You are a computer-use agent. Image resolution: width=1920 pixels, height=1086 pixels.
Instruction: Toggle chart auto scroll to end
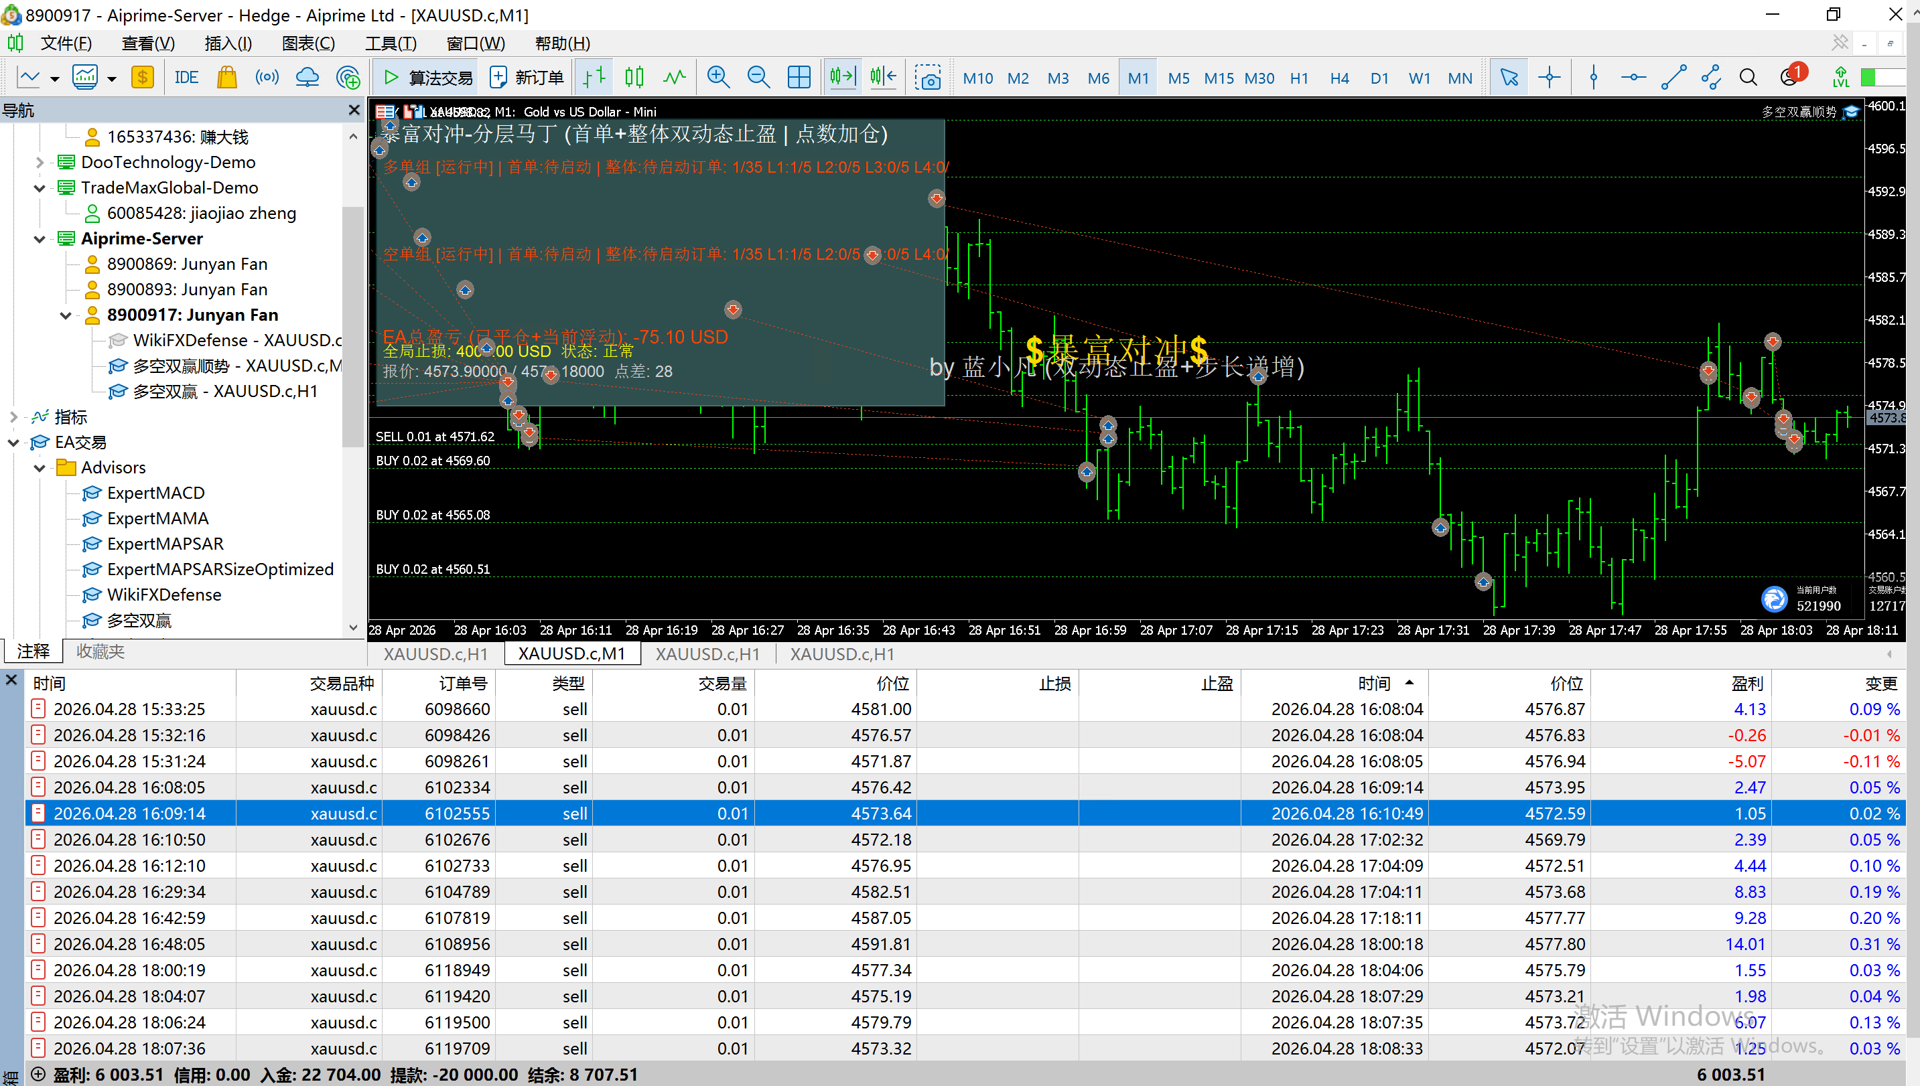coord(843,78)
